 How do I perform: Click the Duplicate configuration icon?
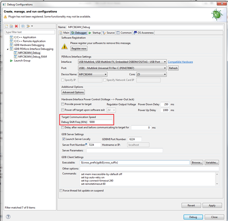tap(11, 26)
